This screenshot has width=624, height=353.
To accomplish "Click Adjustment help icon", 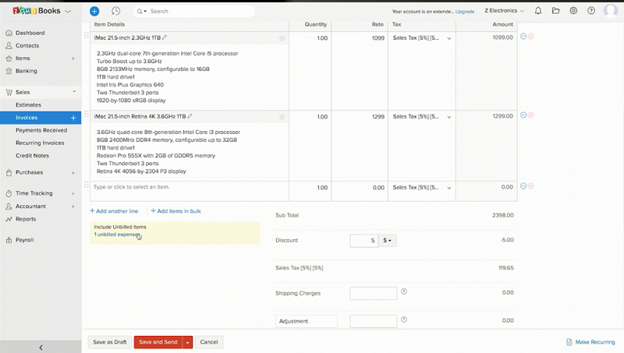I will click(404, 319).
